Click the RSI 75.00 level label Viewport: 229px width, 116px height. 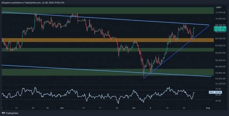pos(218,89)
